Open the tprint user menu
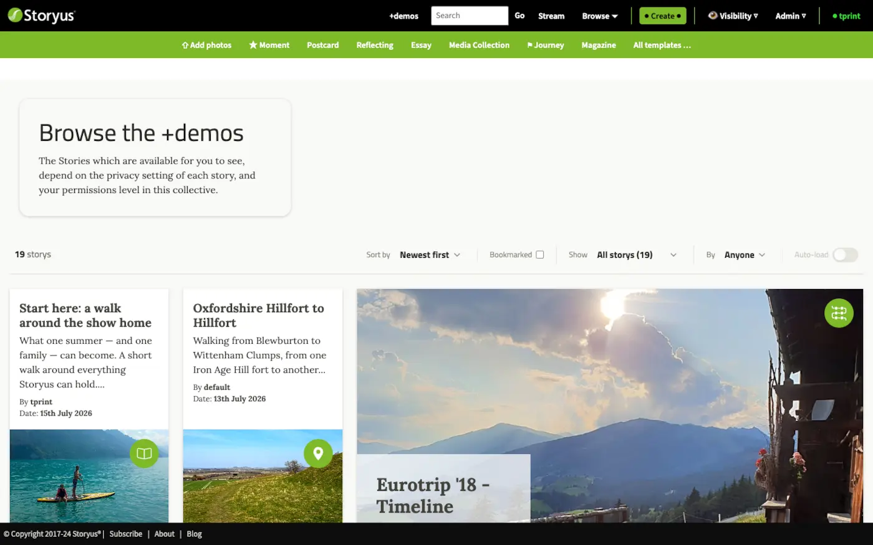This screenshot has height=545, width=873. [846, 16]
